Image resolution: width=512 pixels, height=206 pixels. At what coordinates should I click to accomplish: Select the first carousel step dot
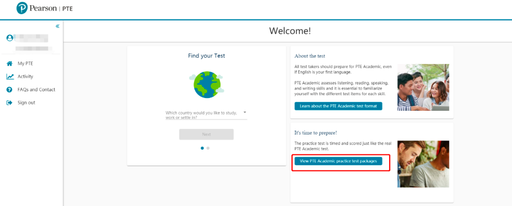point(202,148)
